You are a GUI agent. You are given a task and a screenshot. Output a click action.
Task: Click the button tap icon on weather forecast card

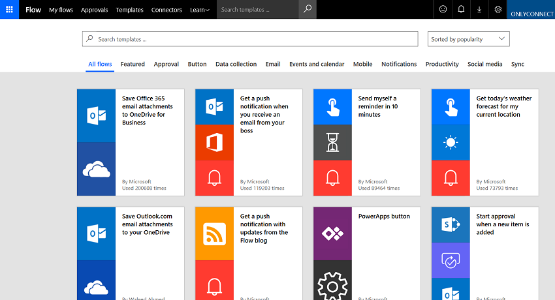tap(451, 107)
